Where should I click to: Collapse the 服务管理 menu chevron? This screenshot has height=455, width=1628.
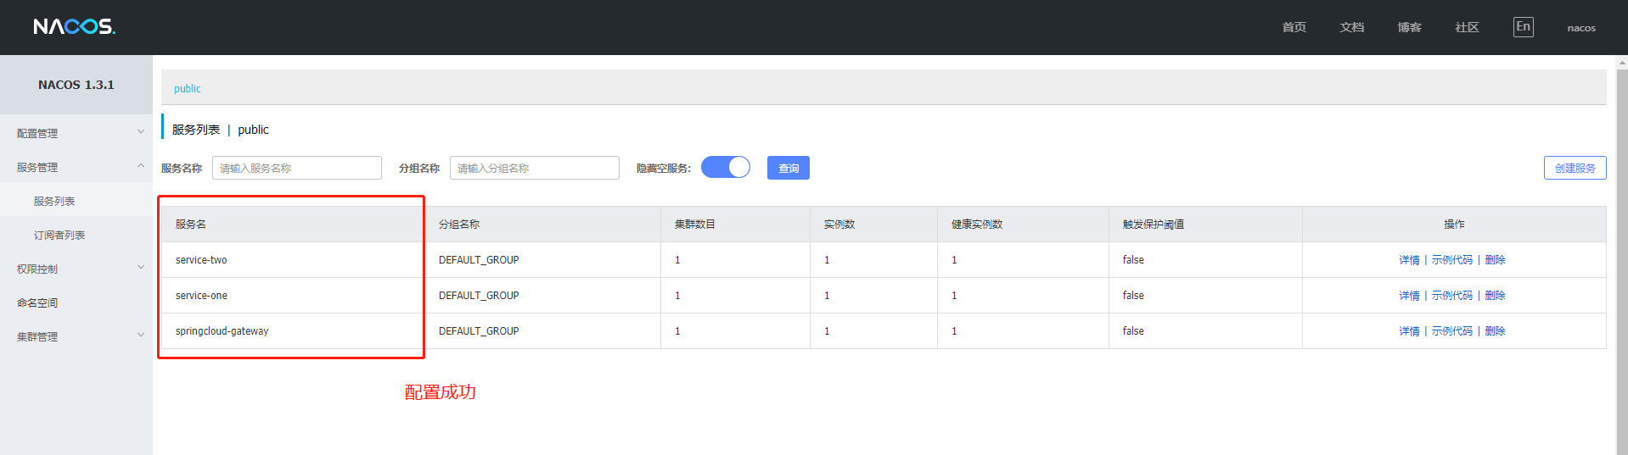tap(141, 167)
